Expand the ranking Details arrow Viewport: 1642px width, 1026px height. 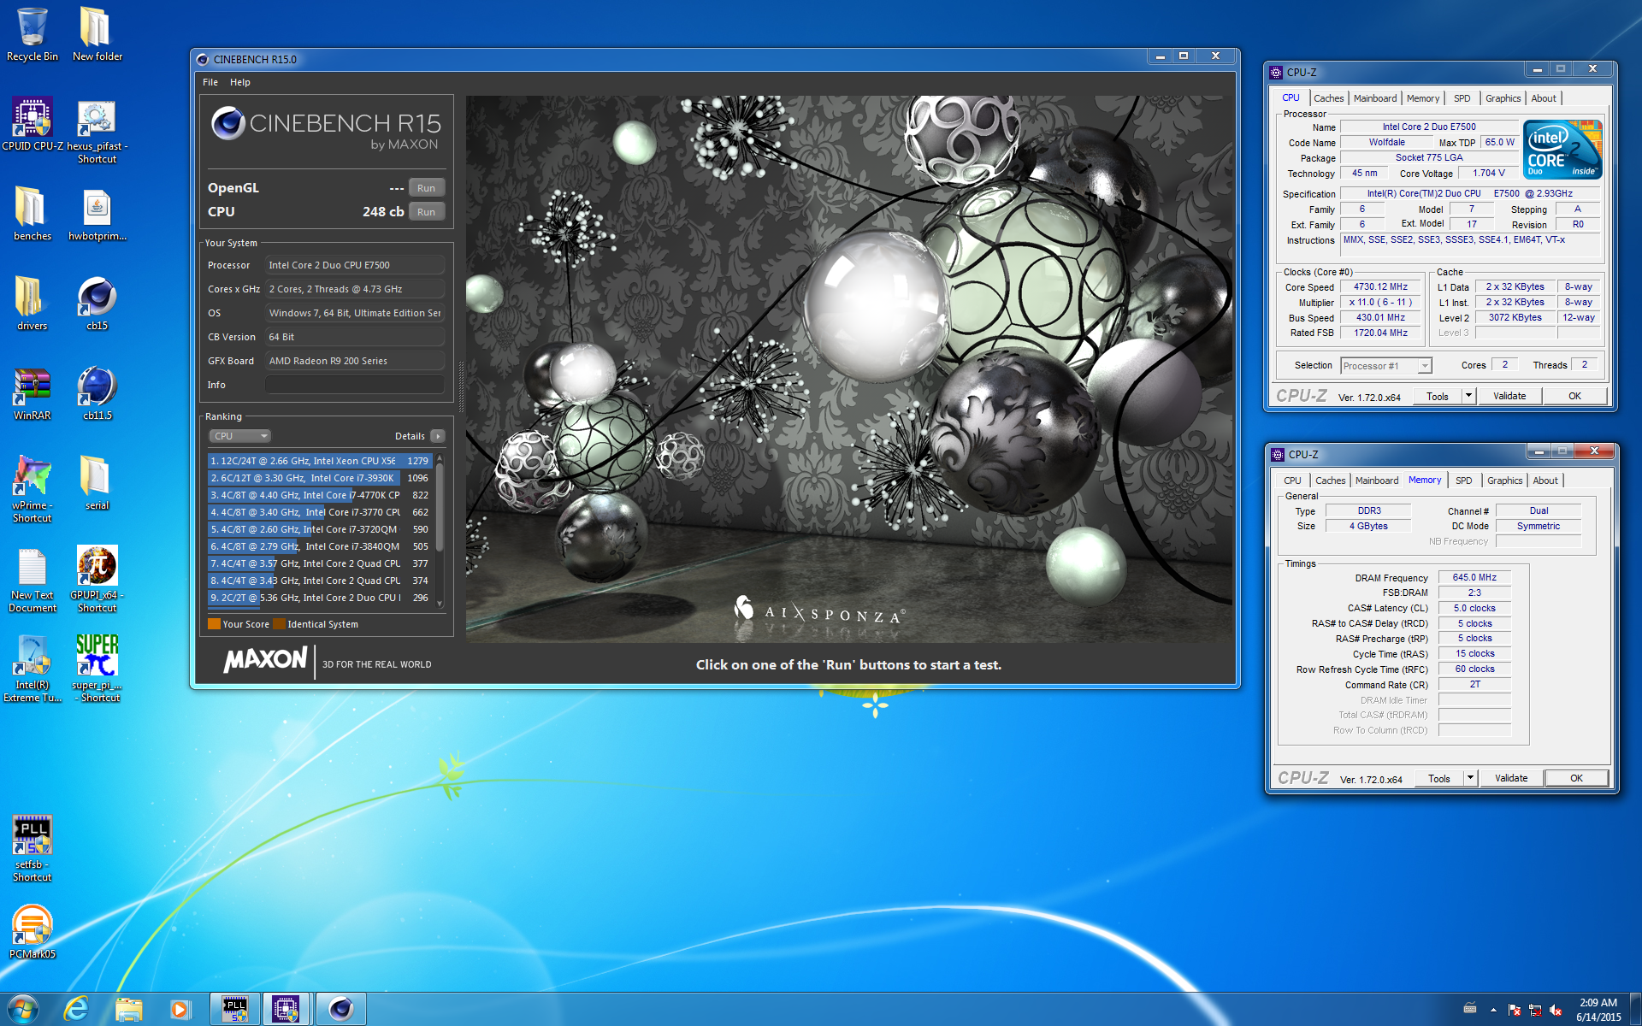[x=438, y=436]
